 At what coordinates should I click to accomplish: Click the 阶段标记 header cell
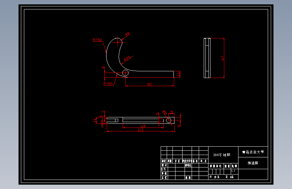216,166
